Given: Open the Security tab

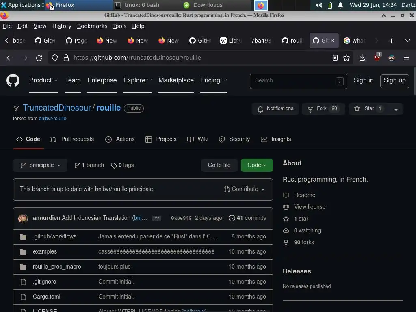Looking at the screenshot, I should click(x=234, y=139).
